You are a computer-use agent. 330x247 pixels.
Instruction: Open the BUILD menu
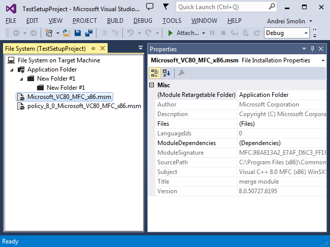tap(115, 21)
